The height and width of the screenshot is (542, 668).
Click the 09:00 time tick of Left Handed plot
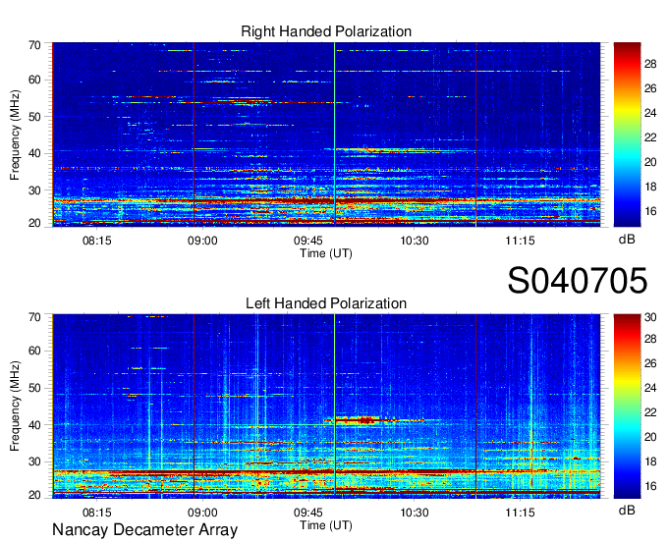[x=202, y=513]
